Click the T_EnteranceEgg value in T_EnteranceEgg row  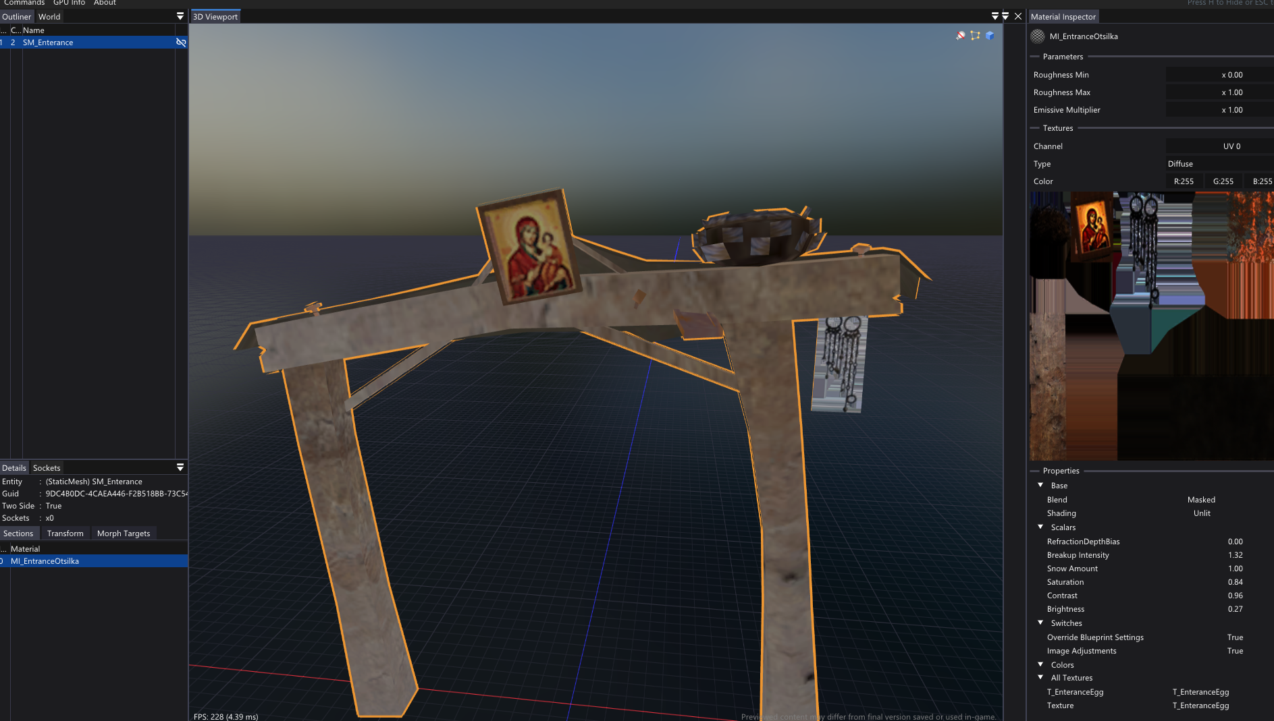click(x=1201, y=692)
